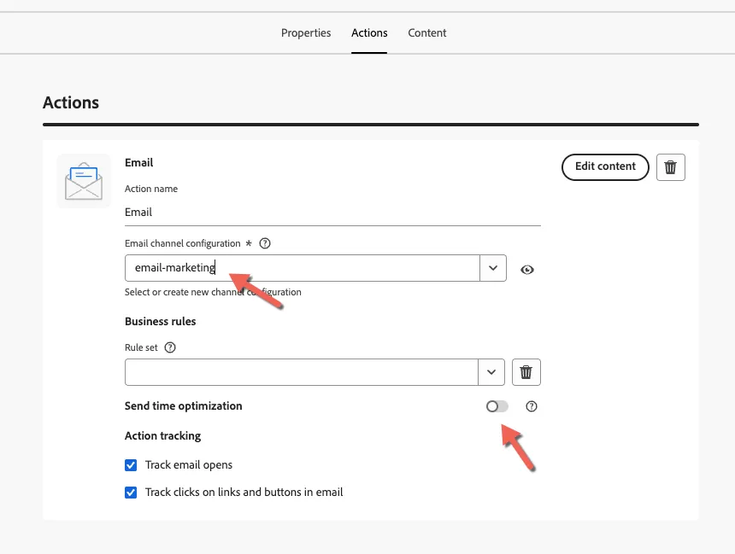
Task: Delete the Email action with trash icon
Action: 670,167
